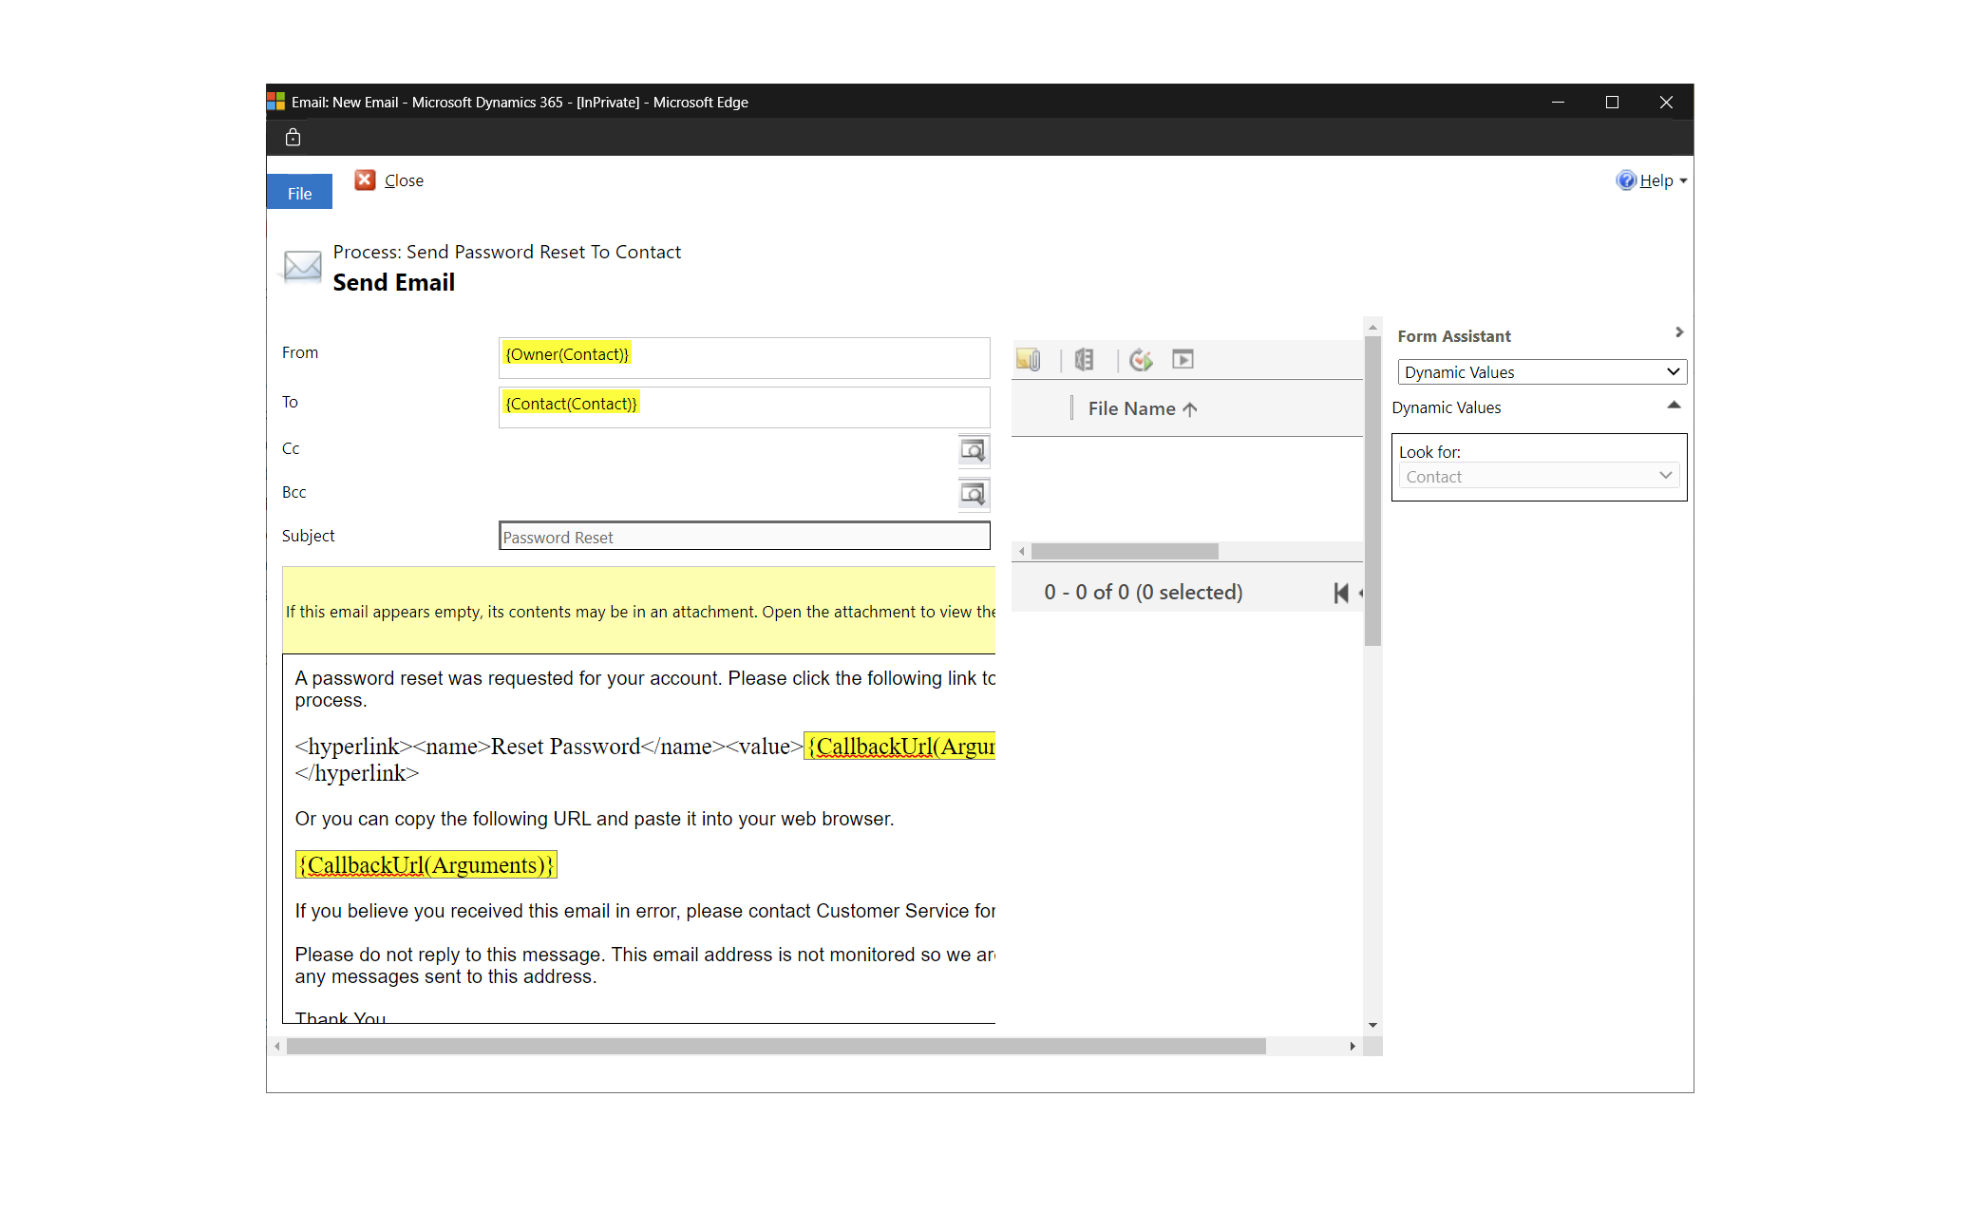Click Help icon in top right corner
Image resolution: width=1968 pixels, height=1211 pixels.
[1629, 180]
